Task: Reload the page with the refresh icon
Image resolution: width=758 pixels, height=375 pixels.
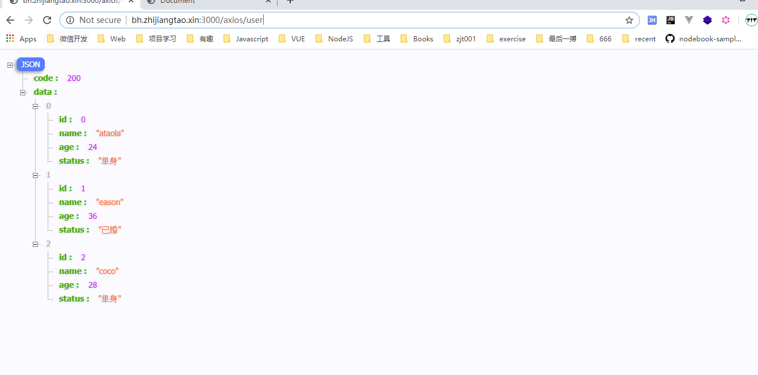Action: coord(47,20)
